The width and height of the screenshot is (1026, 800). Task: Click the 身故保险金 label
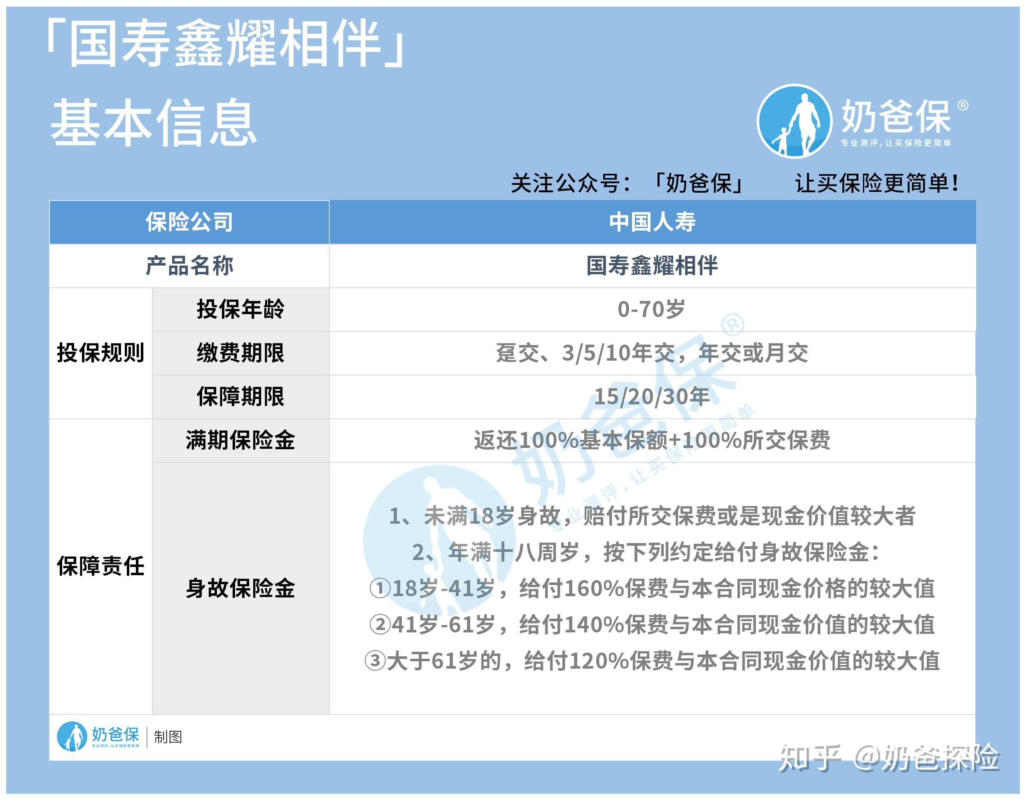[x=240, y=588]
